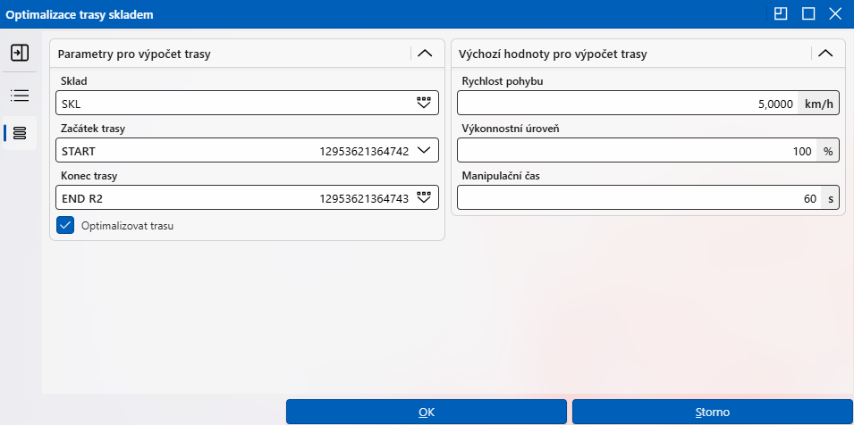The width and height of the screenshot is (854, 425).
Task: Click the Konec trasy field with END R2
Action: pyautogui.click(x=248, y=198)
